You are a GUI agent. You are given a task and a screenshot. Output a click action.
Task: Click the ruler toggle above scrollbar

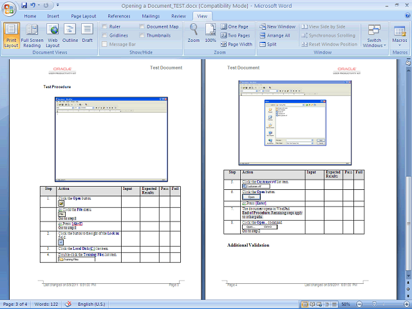tap(408, 63)
